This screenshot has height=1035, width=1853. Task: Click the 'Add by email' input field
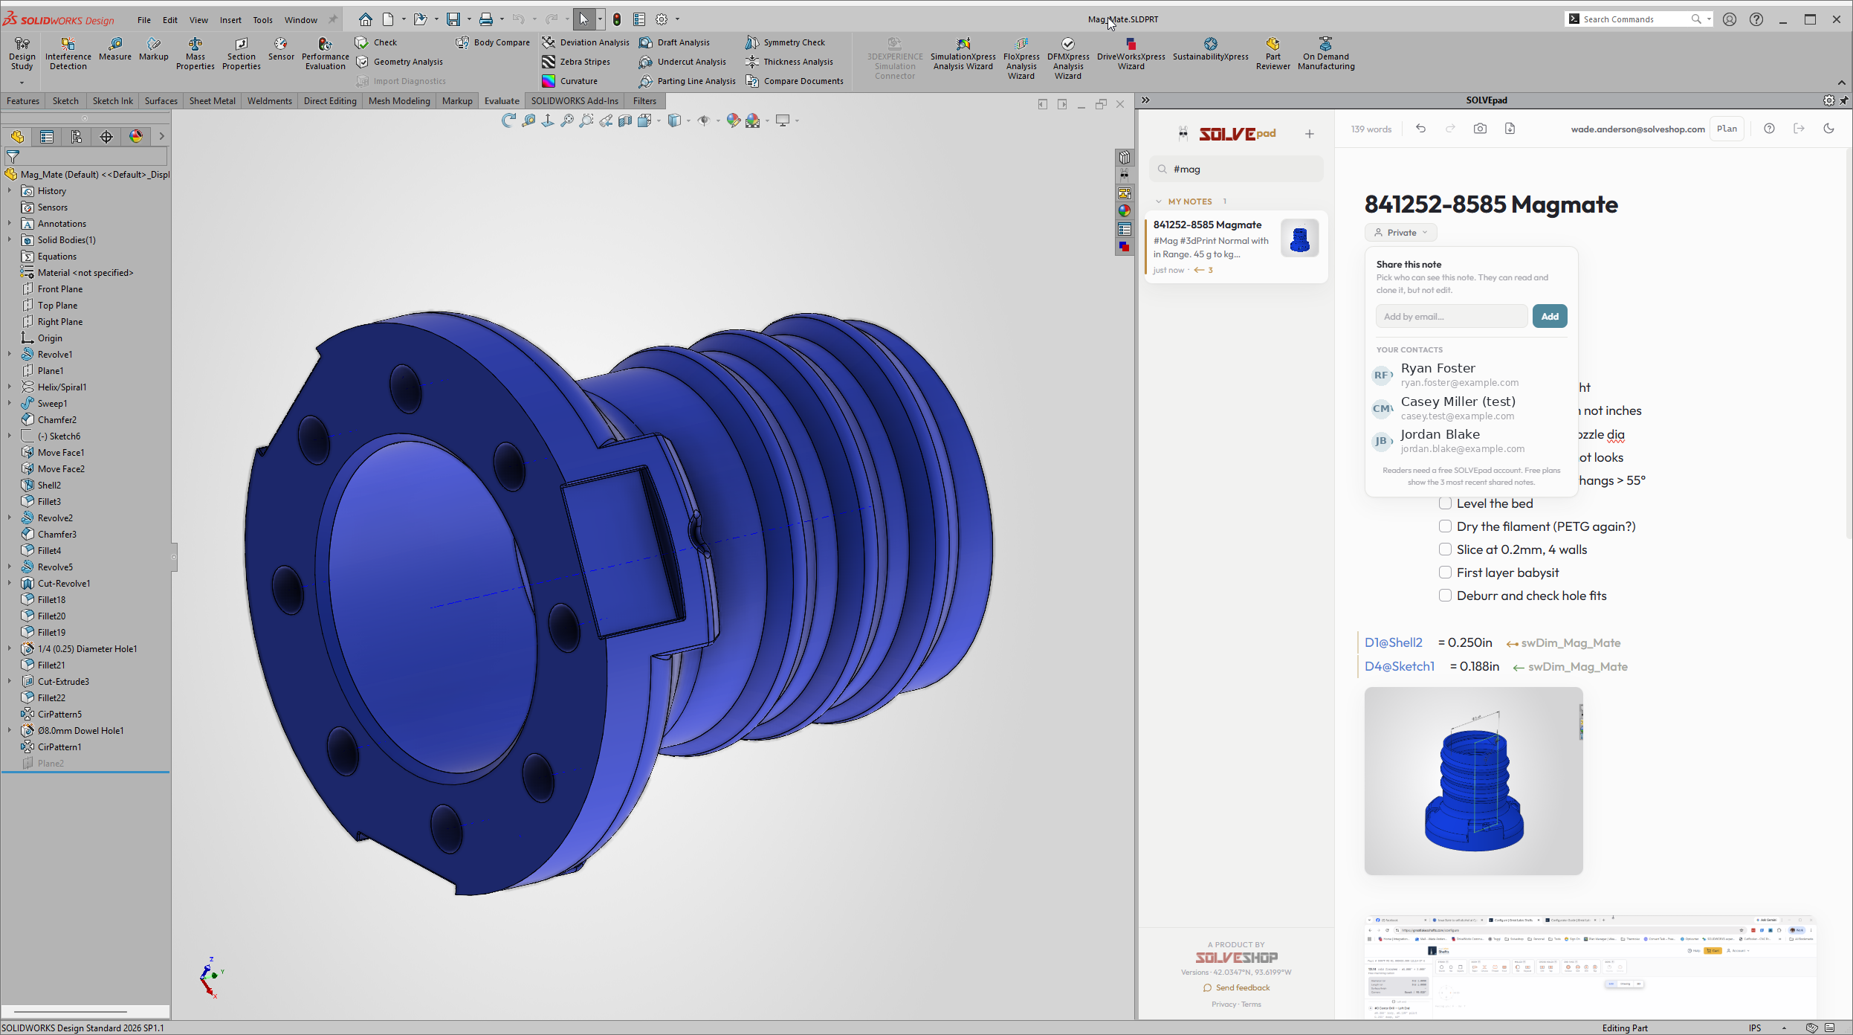coord(1451,317)
